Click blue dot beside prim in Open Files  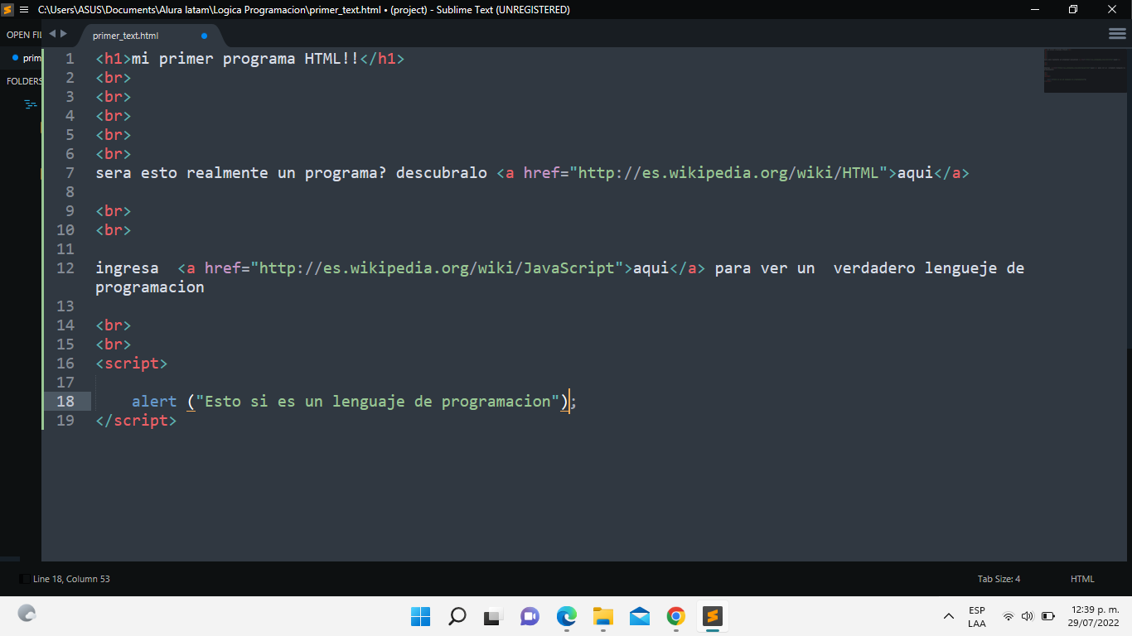15,57
